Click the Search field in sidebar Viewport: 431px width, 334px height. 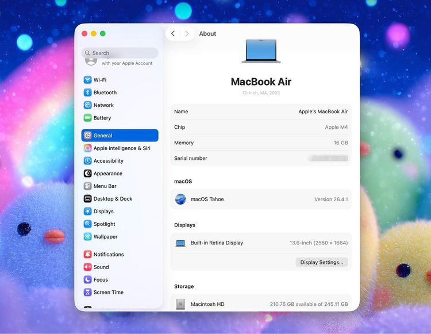point(120,53)
